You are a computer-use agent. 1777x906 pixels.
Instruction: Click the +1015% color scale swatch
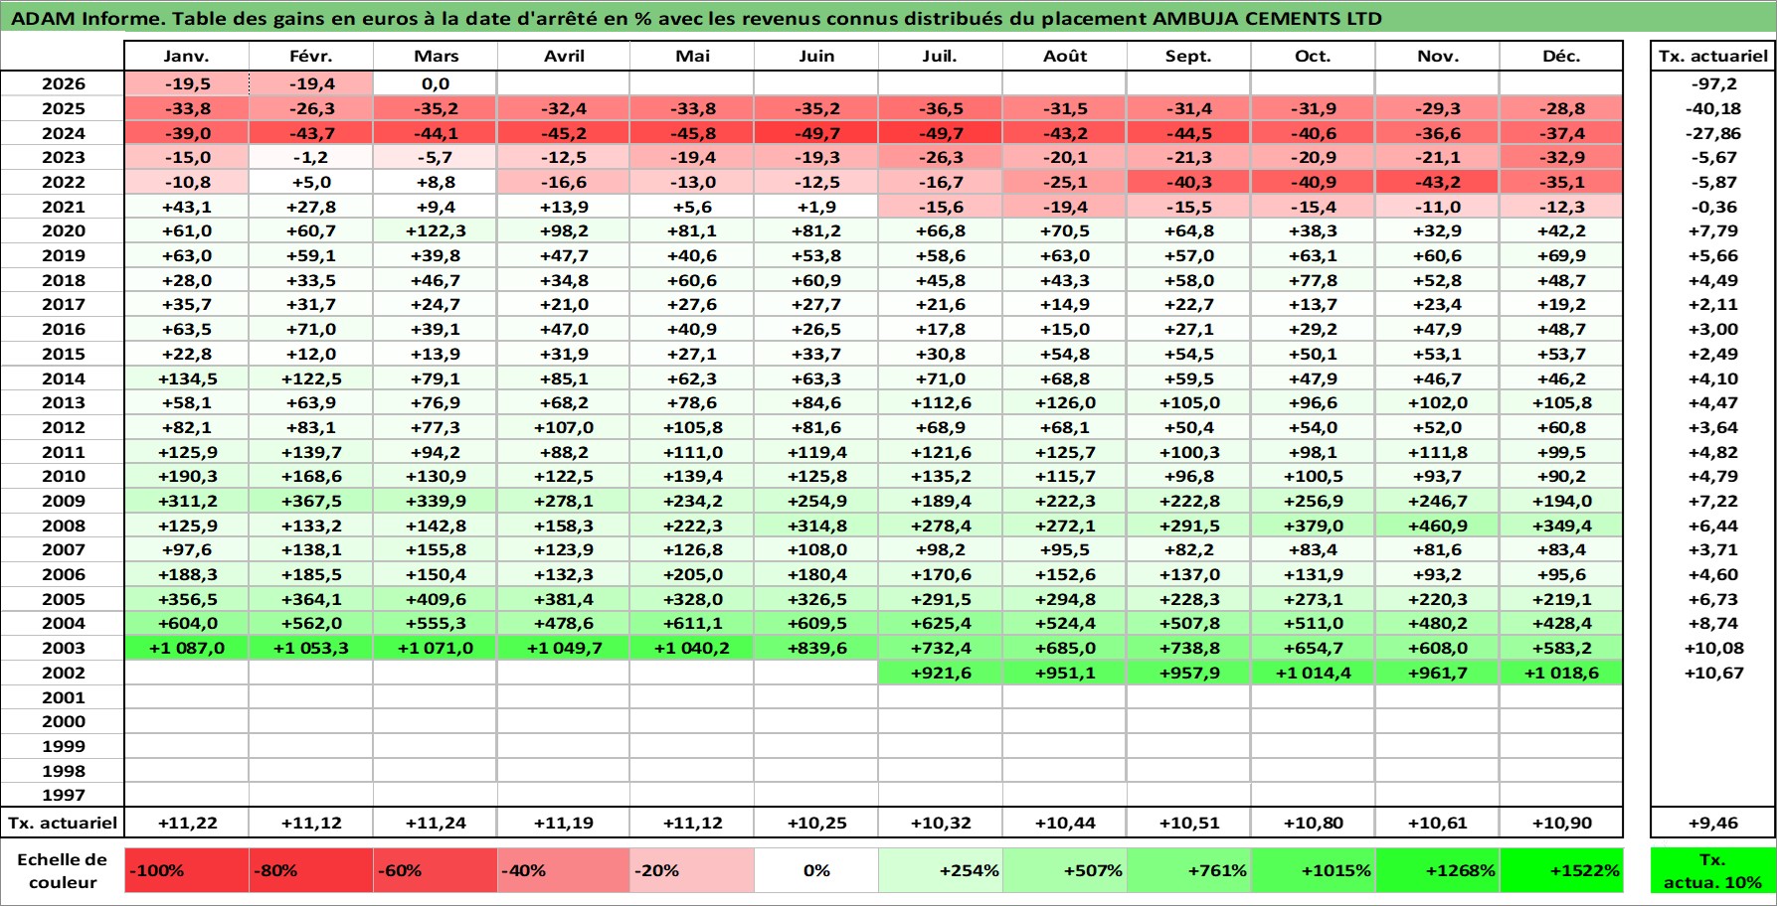[1313, 870]
